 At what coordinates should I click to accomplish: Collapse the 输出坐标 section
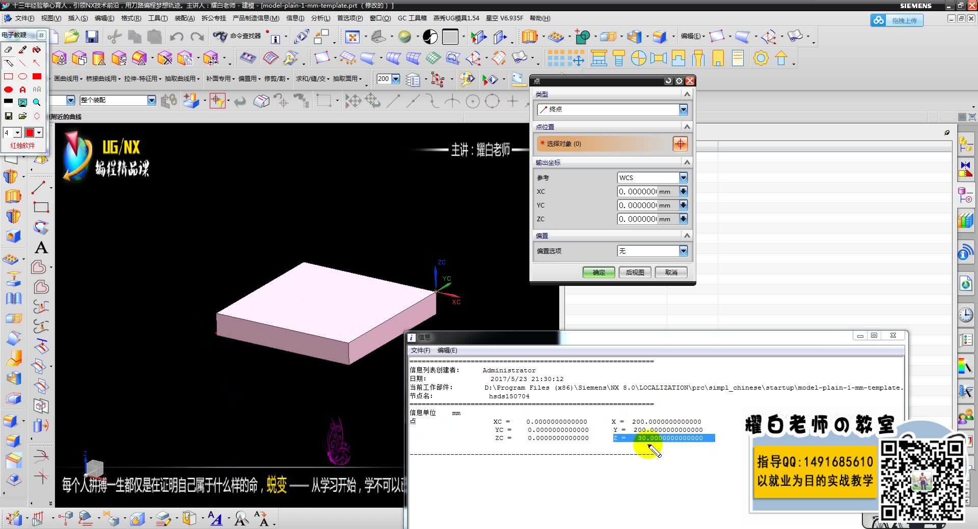(x=687, y=162)
